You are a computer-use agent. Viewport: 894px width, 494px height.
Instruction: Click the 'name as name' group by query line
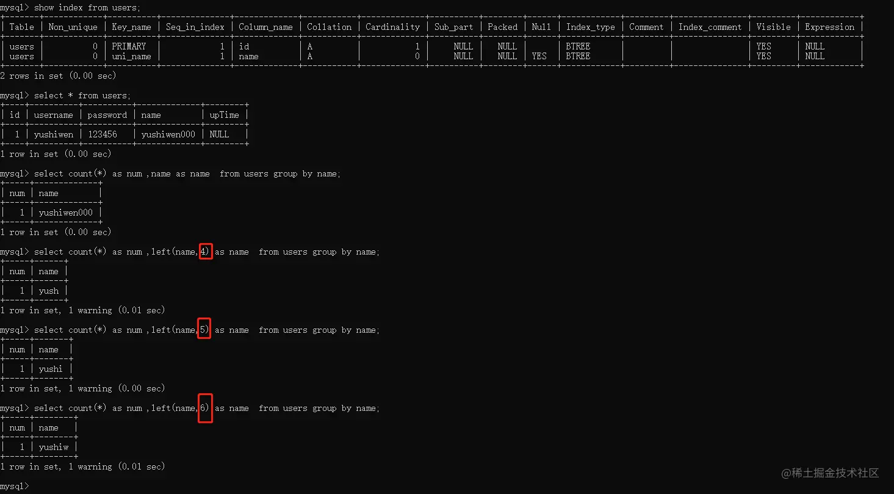[187, 173]
